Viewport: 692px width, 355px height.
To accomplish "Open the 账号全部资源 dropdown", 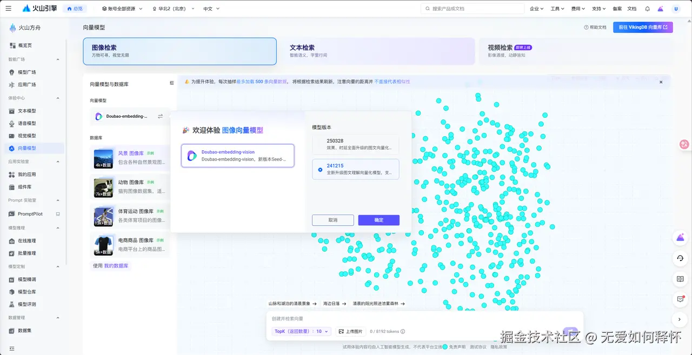I will coord(122,9).
